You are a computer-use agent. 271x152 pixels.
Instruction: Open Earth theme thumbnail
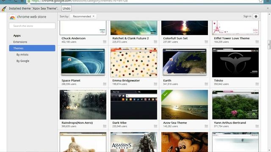point(185,62)
